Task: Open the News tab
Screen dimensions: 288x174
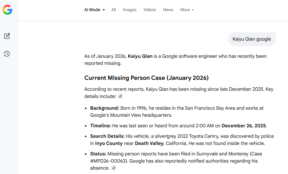Action: pyautogui.click(x=168, y=10)
